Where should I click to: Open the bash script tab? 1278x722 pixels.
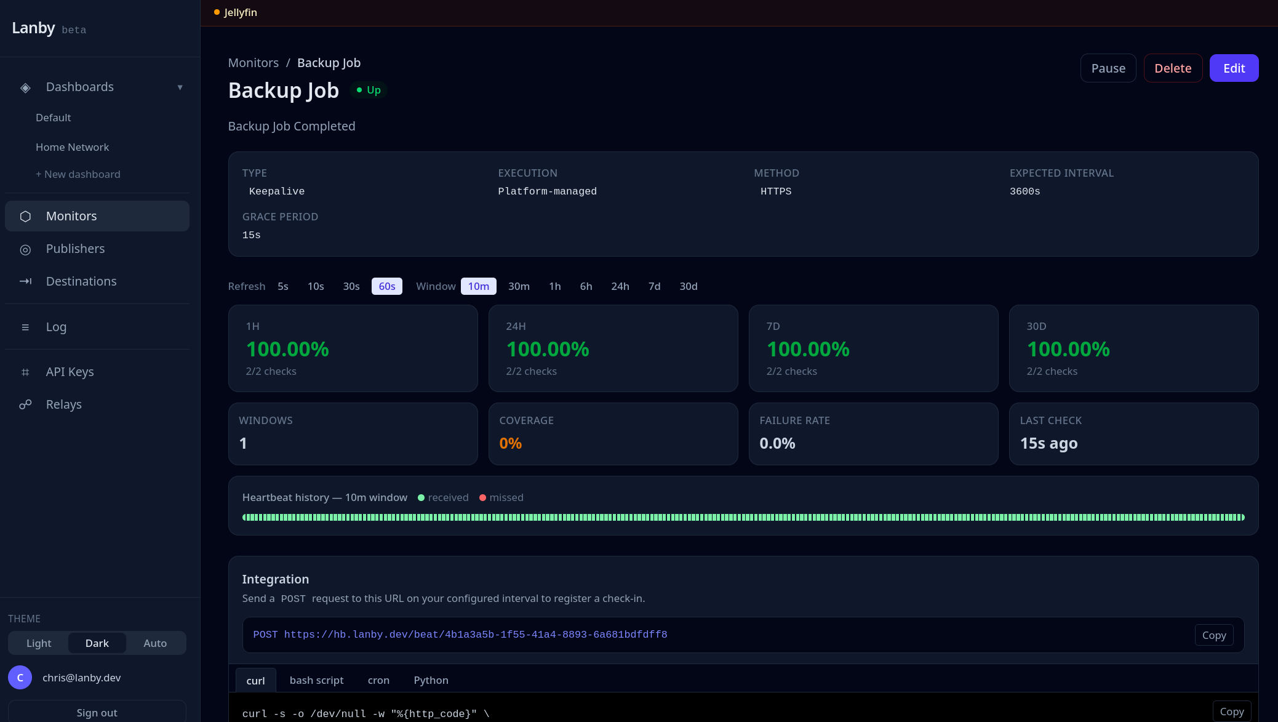point(316,680)
